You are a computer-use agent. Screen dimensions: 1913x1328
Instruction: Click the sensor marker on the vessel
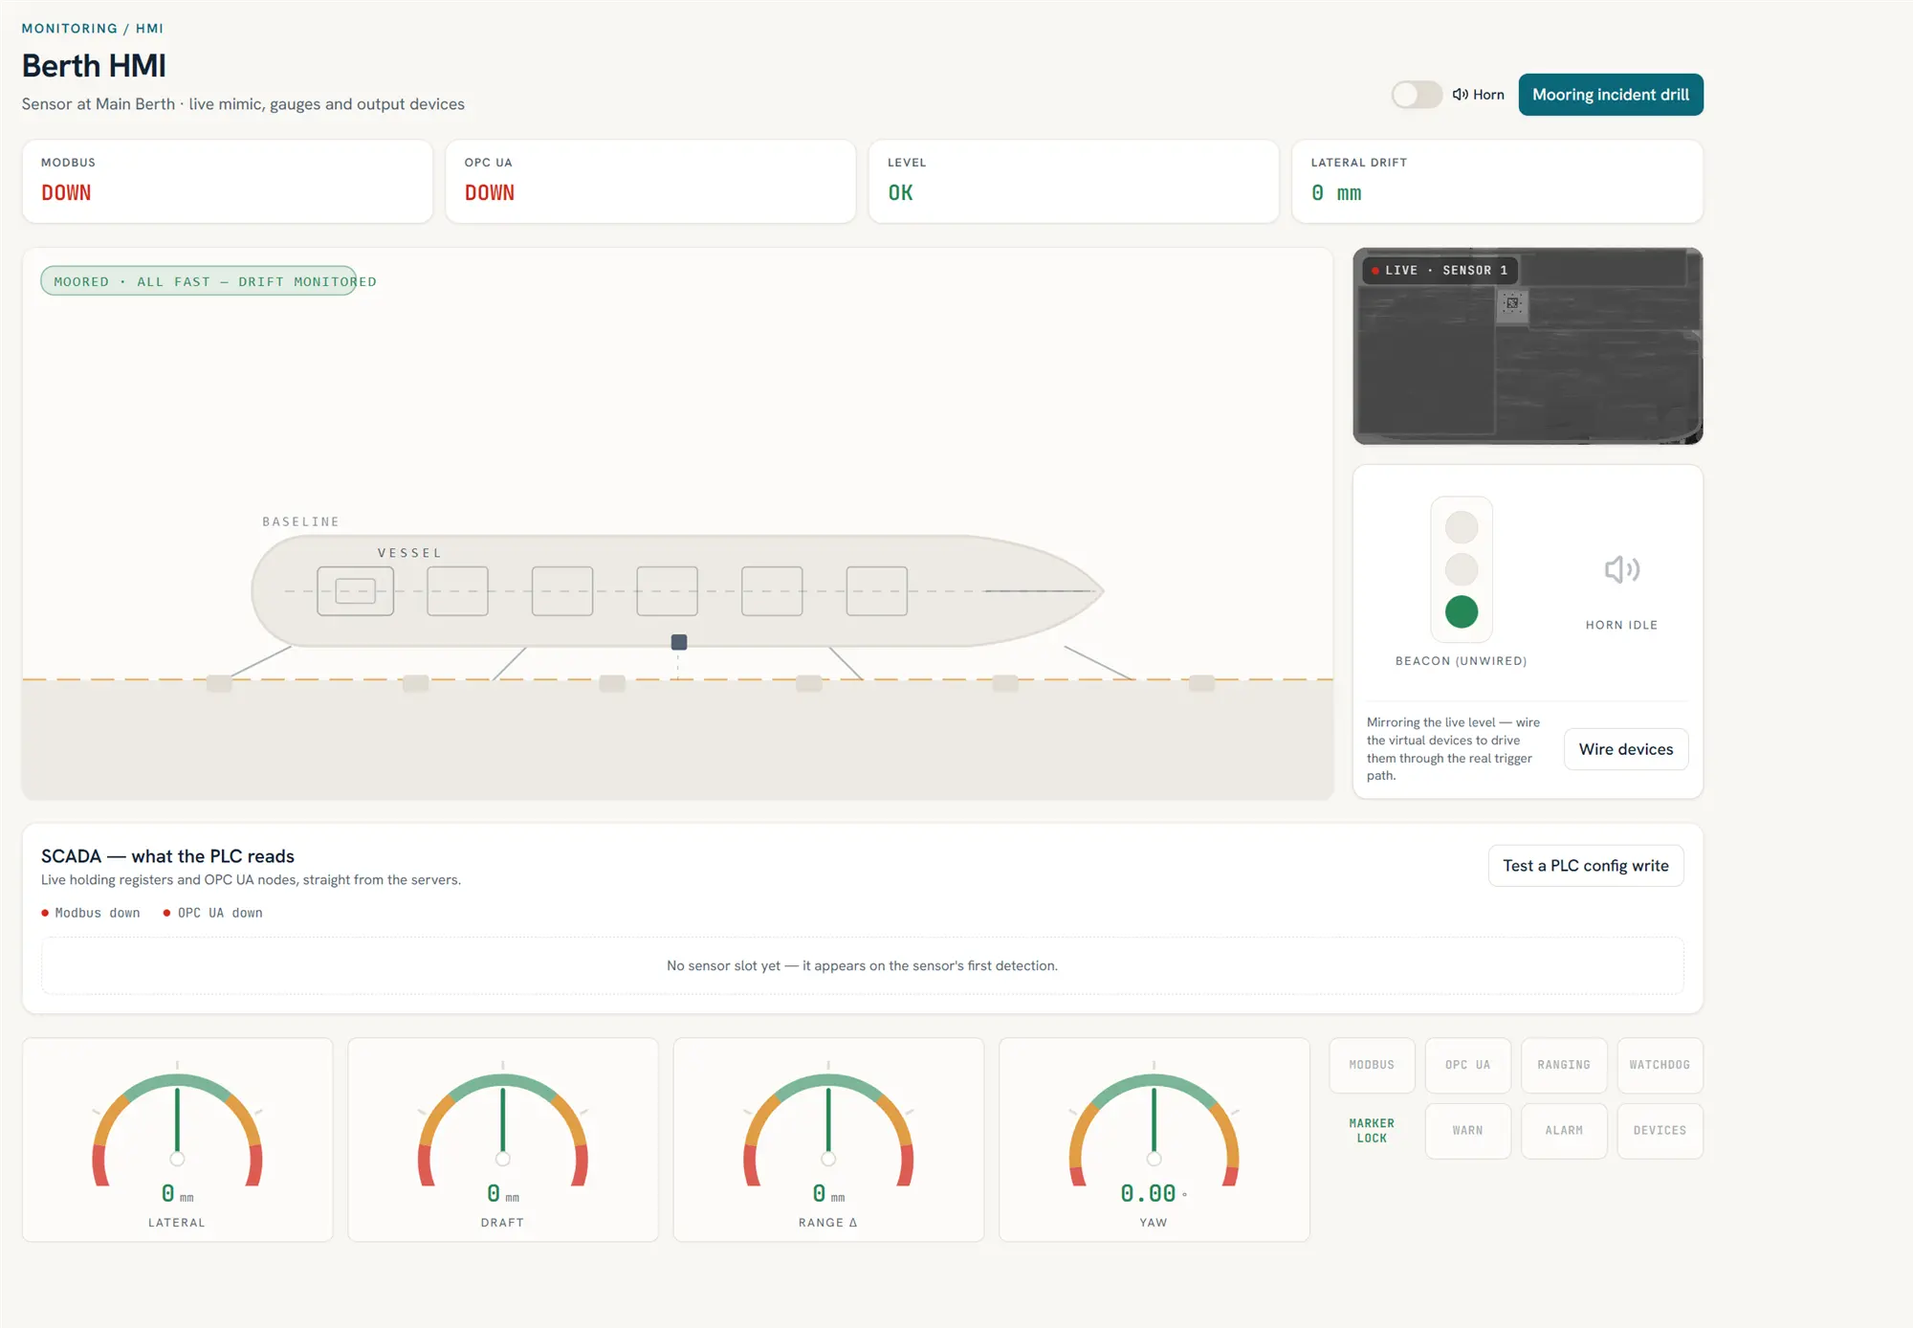point(679,642)
